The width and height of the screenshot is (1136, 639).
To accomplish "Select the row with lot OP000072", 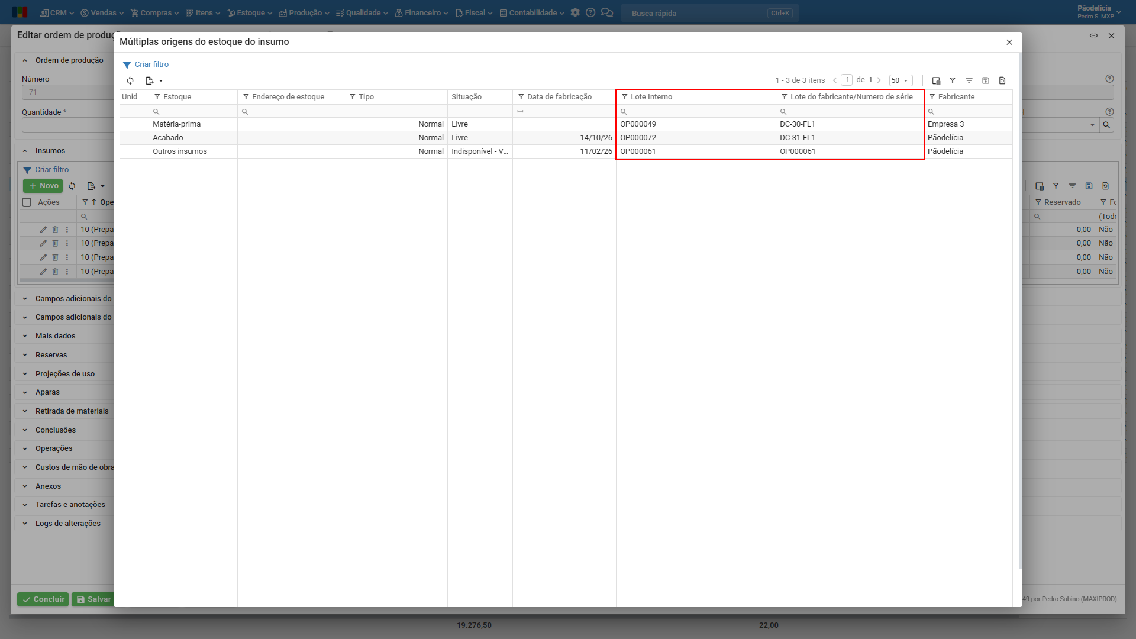I will click(x=566, y=138).
